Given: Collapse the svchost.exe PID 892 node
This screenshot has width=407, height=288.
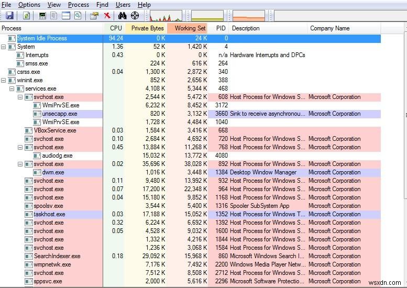Looking at the screenshot, I should click(x=20, y=164).
